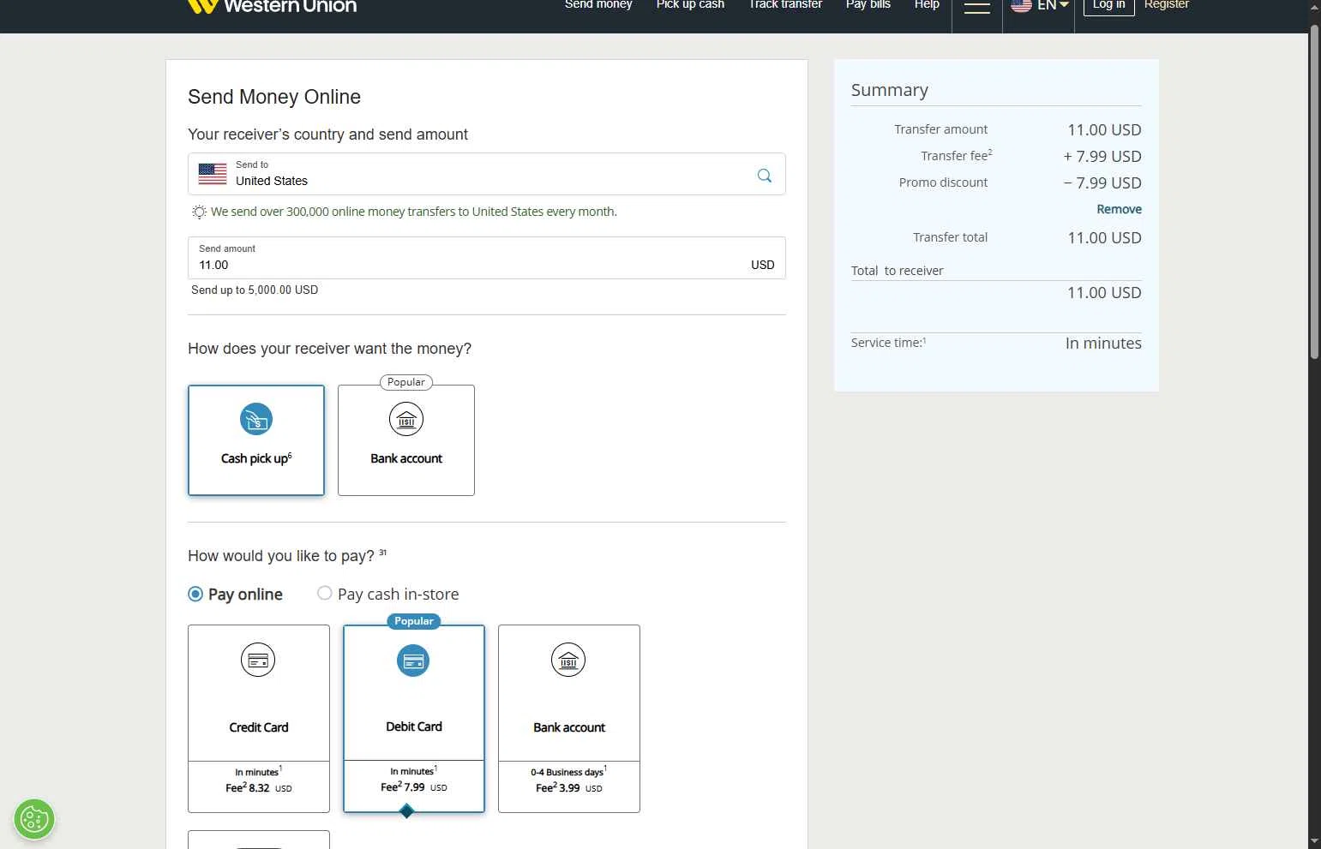Click the 'Fee 8.32 USD' text on Credit Card

(x=259, y=788)
